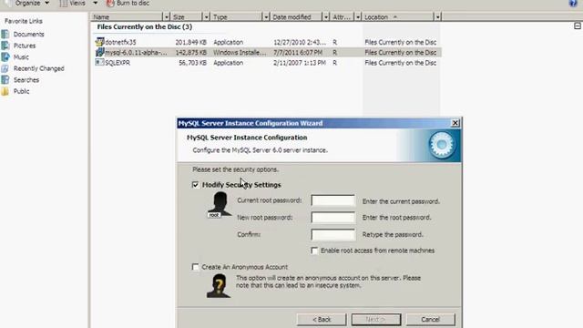Check Create An Anonymous Account
The height and width of the screenshot is (328, 583).
tap(196, 267)
